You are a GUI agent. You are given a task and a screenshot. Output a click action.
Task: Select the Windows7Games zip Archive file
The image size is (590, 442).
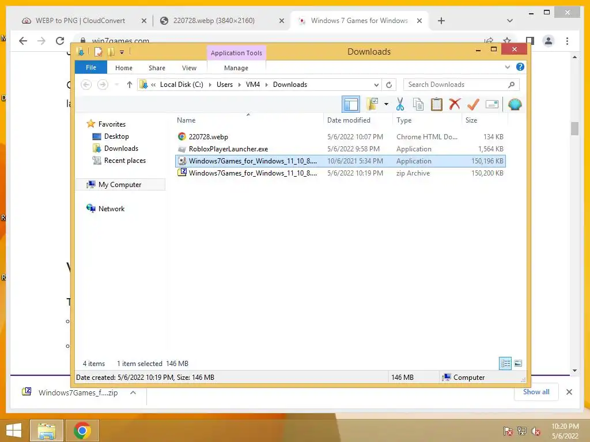(x=341, y=173)
